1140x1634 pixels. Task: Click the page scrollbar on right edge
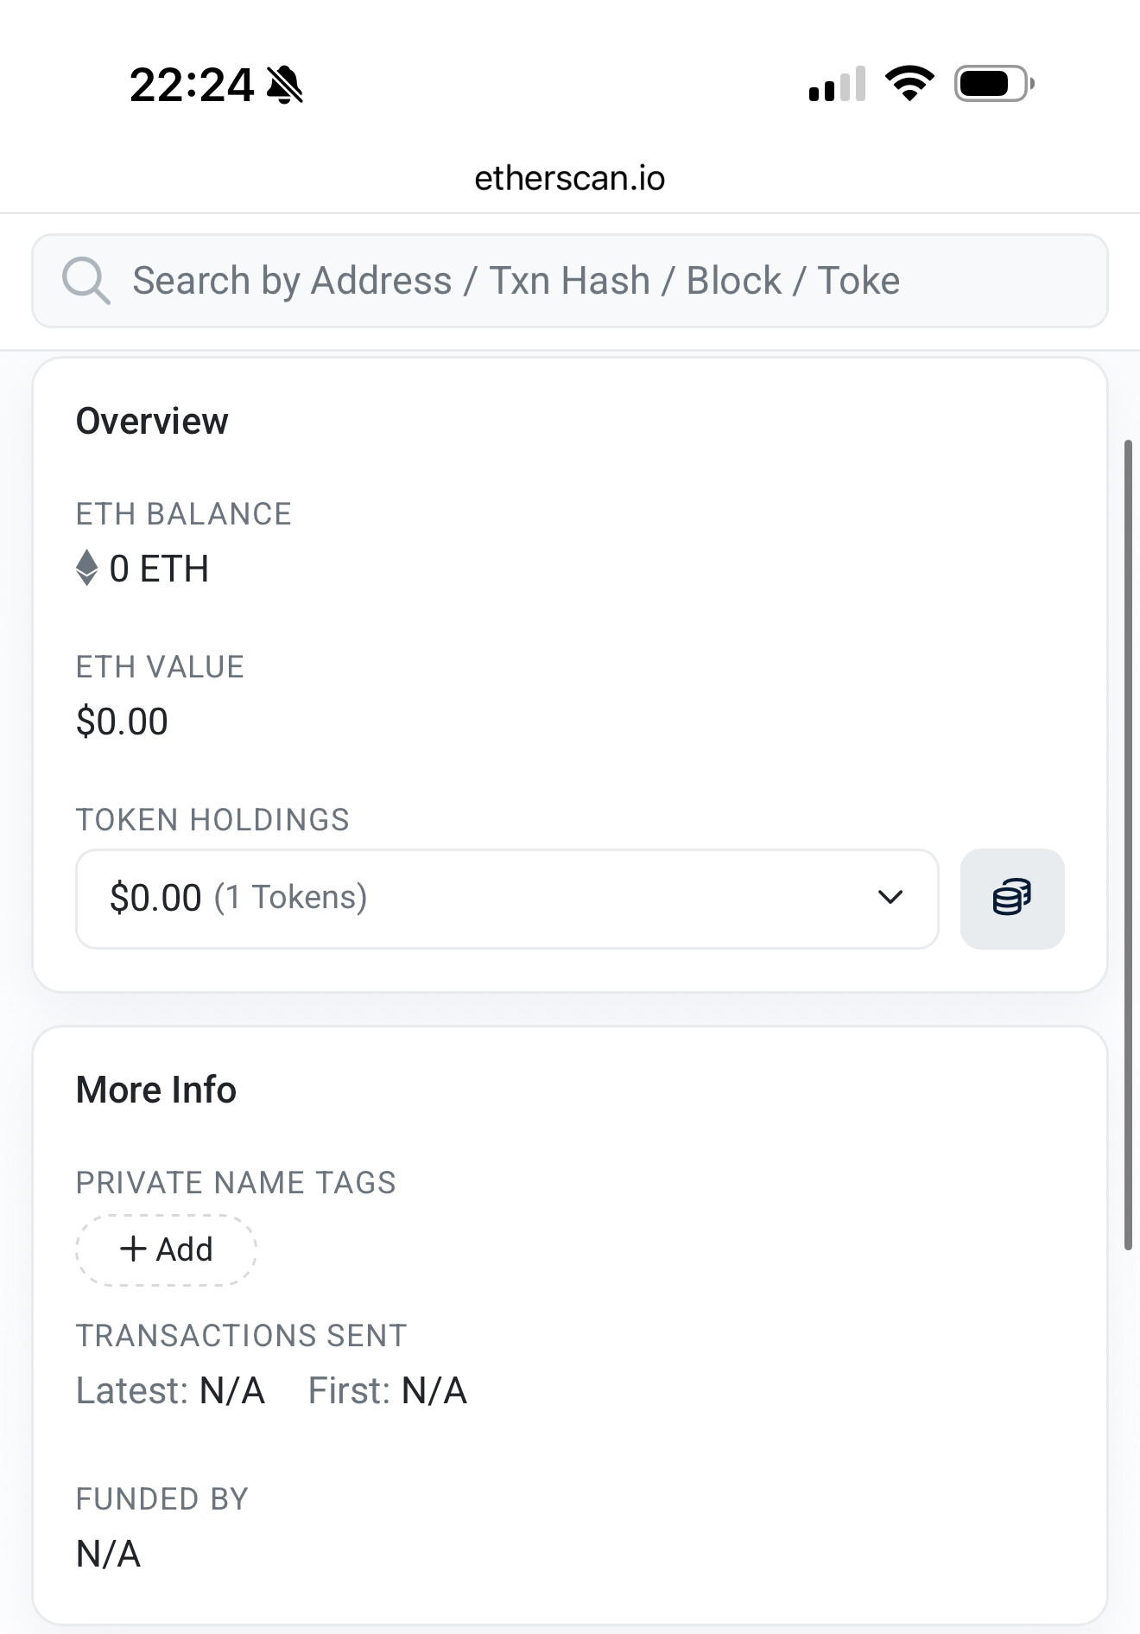pyautogui.click(x=1128, y=845)
